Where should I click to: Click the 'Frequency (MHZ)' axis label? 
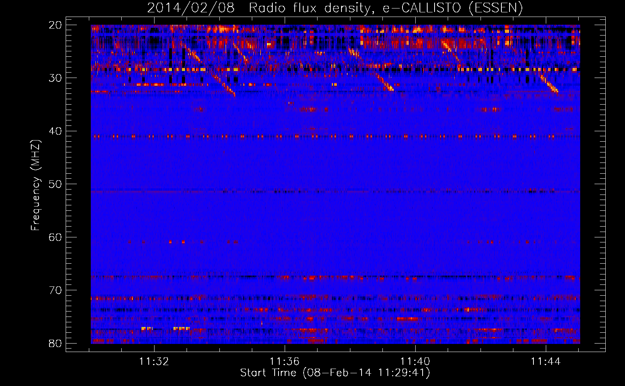click(36, 185)
